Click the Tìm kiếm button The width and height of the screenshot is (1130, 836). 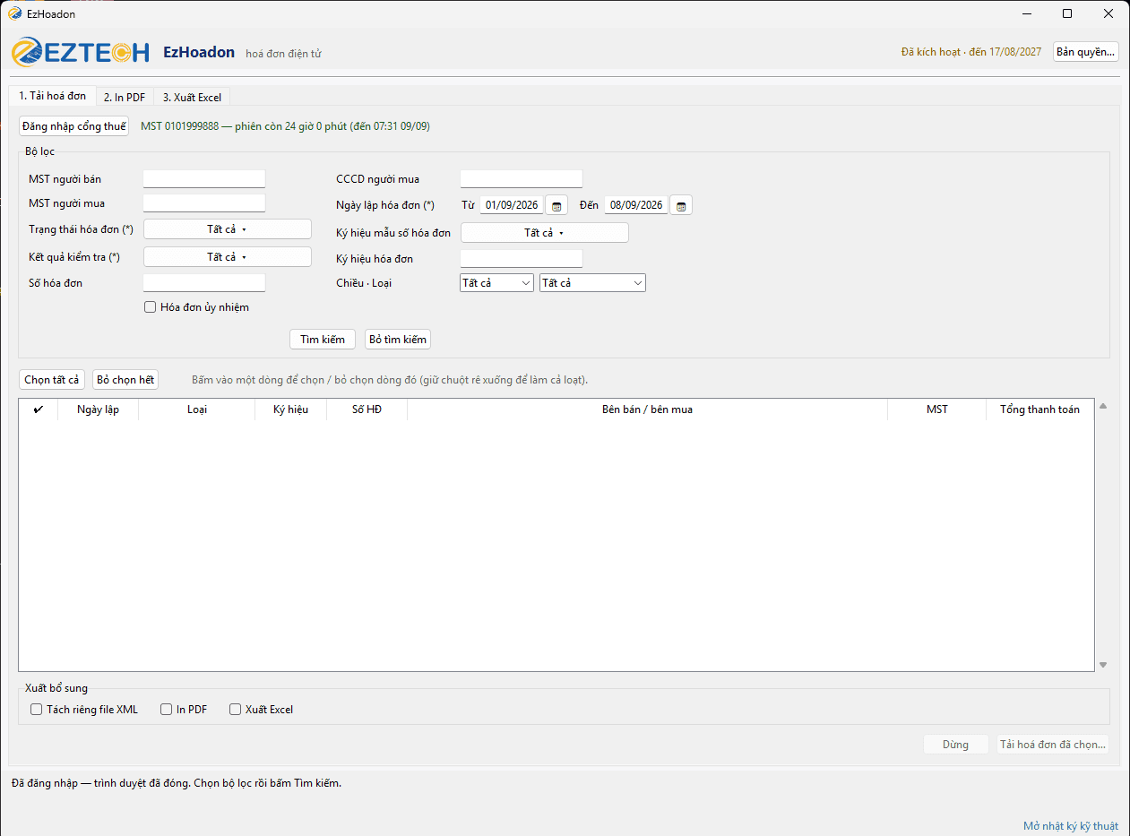(323, 340)
